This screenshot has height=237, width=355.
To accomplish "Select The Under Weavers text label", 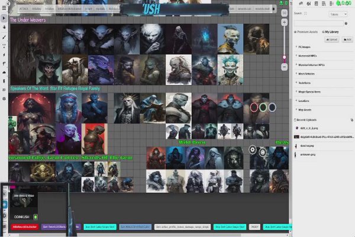I will pyautogui.click(x=28, y=20).
